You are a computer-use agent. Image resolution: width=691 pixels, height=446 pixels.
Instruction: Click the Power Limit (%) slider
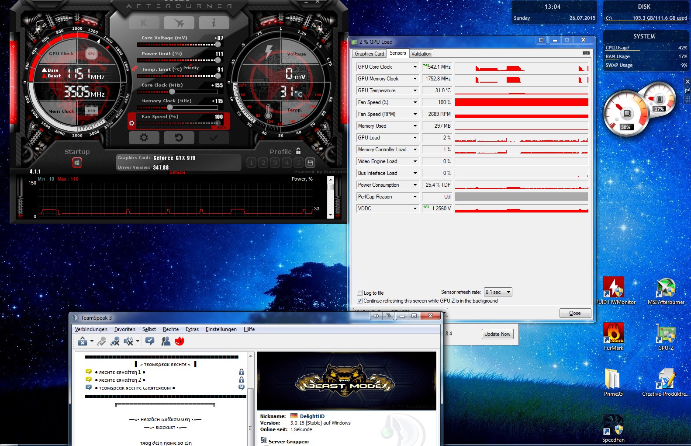[179, 60]
